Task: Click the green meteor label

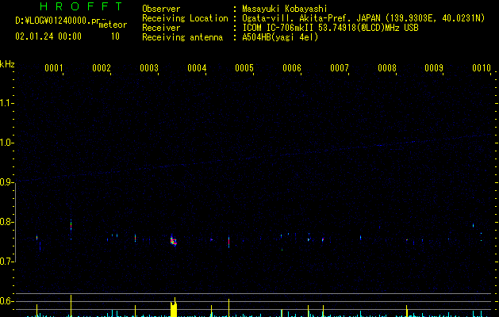Action: click(113, 25)
